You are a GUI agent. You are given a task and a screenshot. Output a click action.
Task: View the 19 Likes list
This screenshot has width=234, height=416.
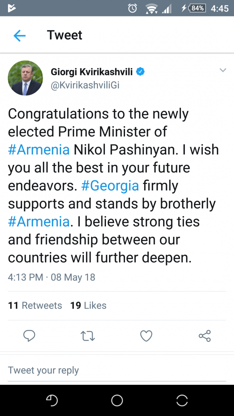click(88, 305)
